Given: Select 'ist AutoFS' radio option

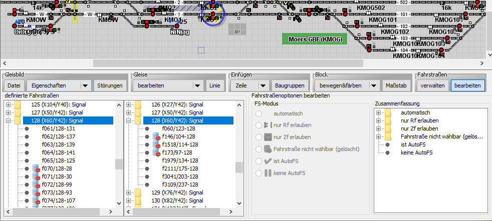Looking at the screenshot, I should click(259, 161).
